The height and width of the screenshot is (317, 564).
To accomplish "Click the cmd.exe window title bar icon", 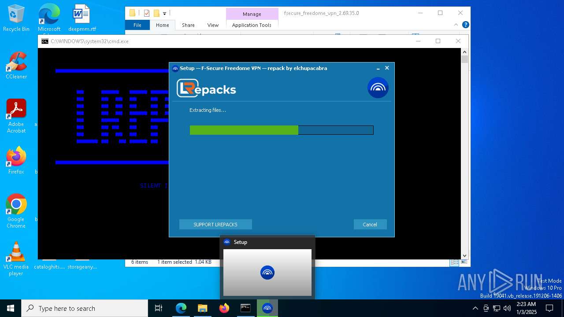I will pyautogui.click(x=45, y=41).
